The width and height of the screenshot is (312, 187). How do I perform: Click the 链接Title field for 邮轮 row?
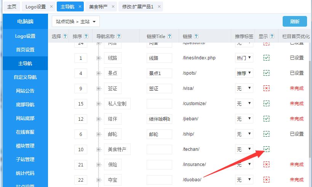[159, 134]
